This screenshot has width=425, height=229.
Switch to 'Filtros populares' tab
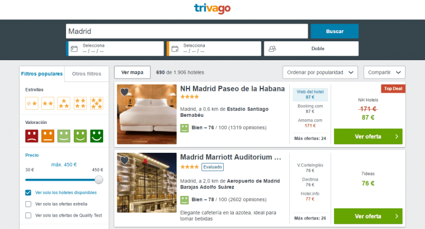(x=42, y=74)
